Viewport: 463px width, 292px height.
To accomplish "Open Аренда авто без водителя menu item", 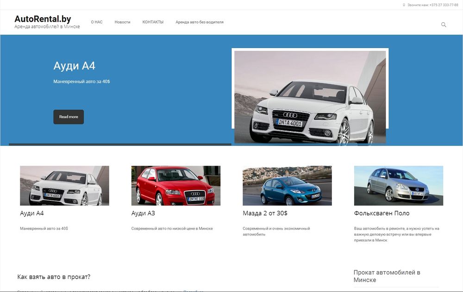I will coord(200,22).
